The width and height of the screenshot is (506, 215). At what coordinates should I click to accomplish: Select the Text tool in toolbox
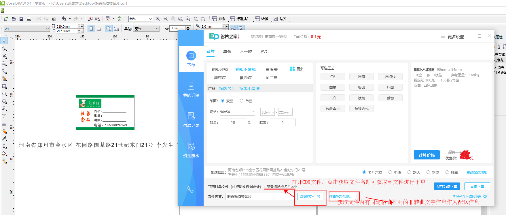click(4, 116)
